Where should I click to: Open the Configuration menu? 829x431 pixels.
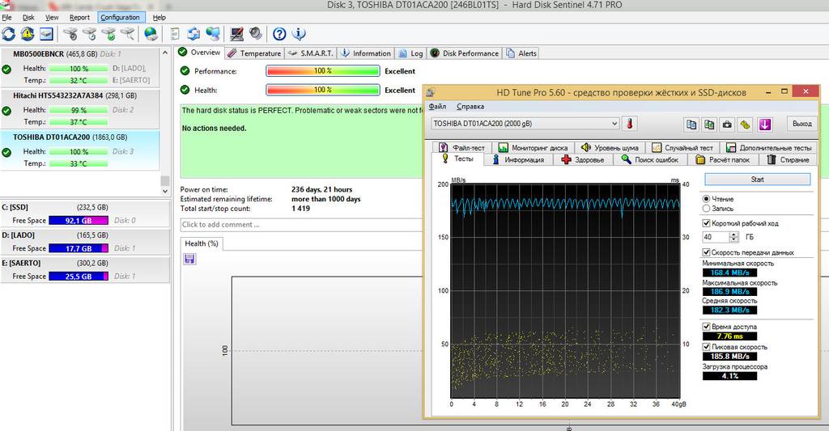[x=121, y=18]
